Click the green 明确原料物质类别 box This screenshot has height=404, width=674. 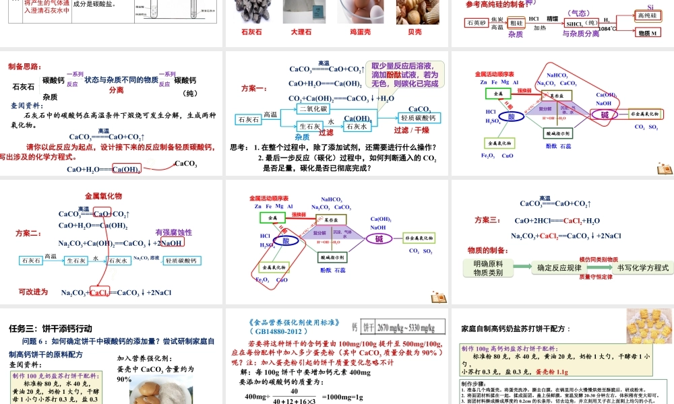coord(489,268)
